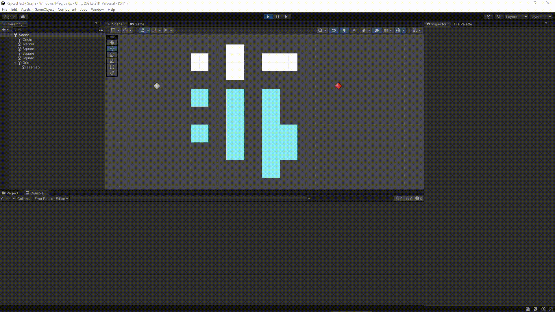Image resolution: width=555 pixels, height=312 pixels.
Task: Click the global search magnifier icon
Action: tap(499, 17)
